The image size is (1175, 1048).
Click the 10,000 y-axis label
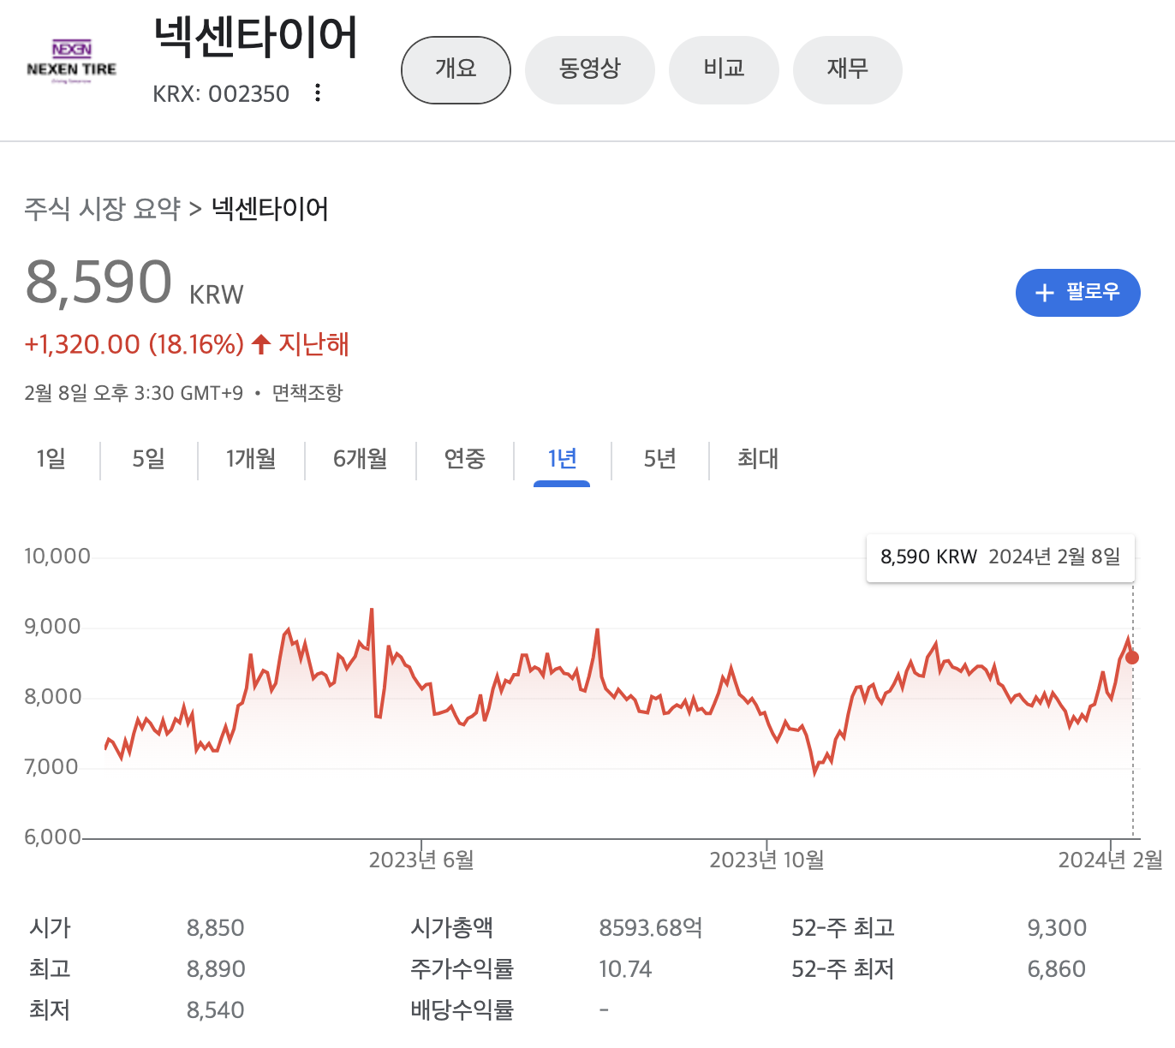[x=57, y=557]
